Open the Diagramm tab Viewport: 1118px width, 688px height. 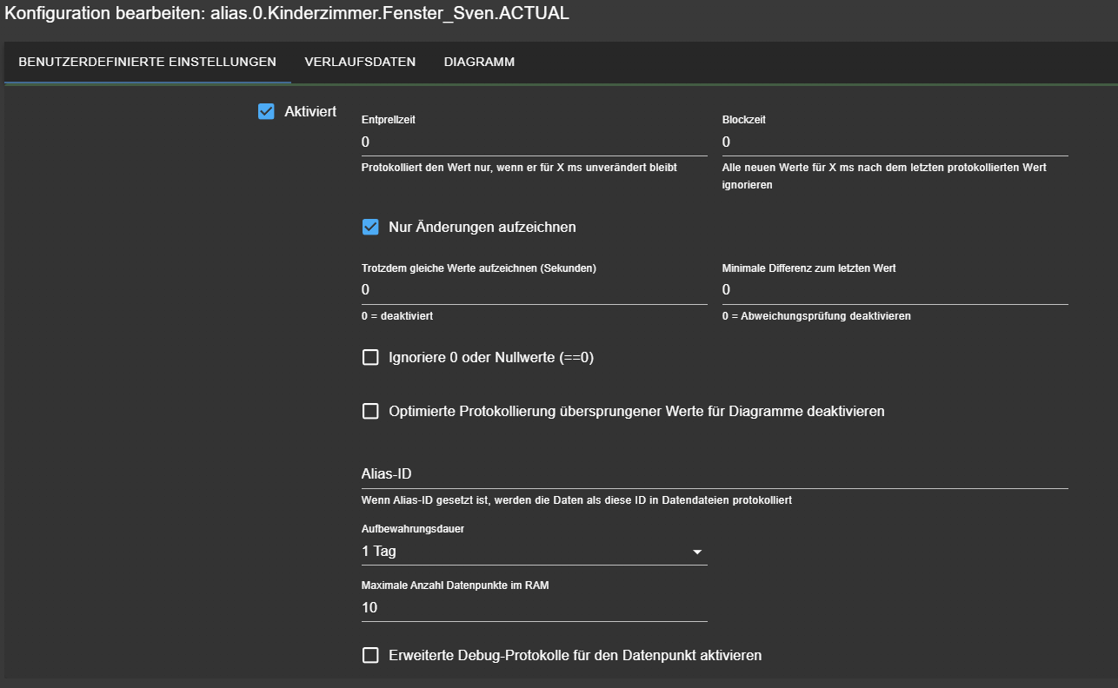(479, 63)
